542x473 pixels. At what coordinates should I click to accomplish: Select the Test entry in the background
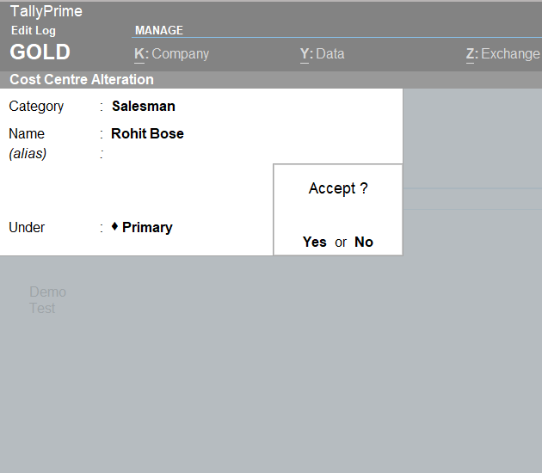coord(42,308)
